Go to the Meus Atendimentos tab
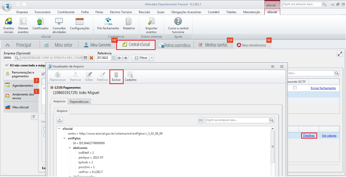346x177 pixels. pyautogui.click(x=252, y=45)
